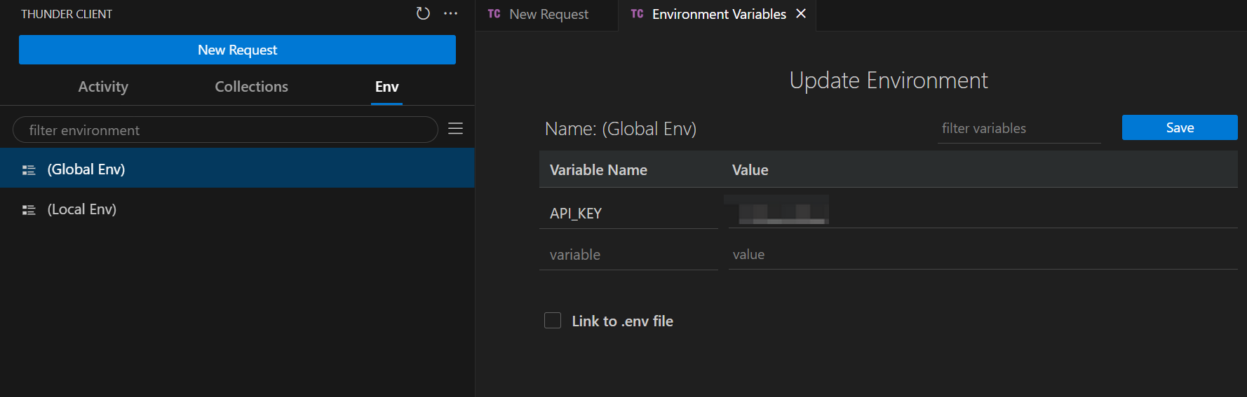The width and height of the screenshot is (1247, 397).
Task: Open the more actions ellipsis menu
Action: click(x=451, y=13)
